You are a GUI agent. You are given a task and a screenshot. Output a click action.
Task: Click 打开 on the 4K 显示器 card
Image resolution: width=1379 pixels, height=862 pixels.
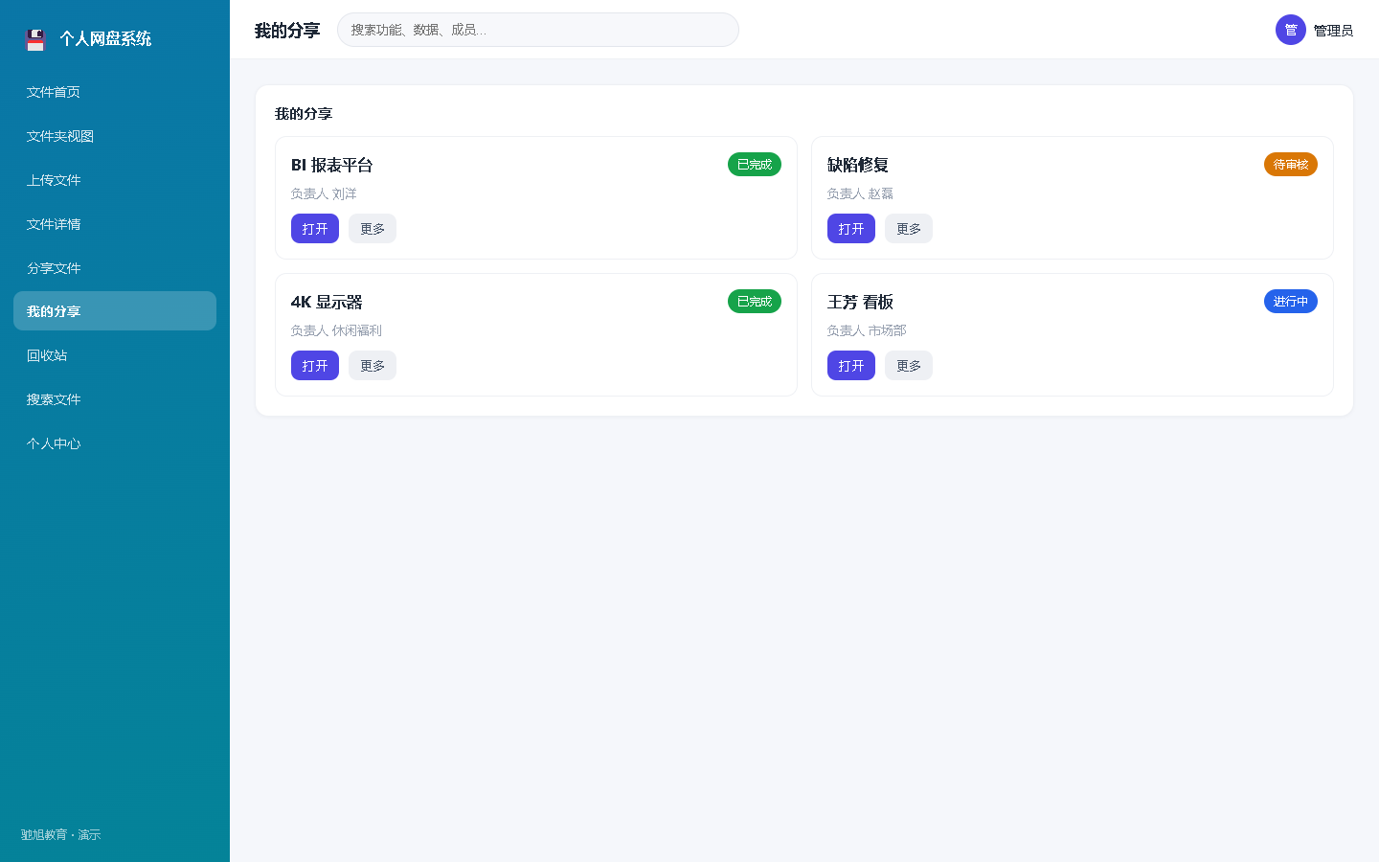click(x=315, y=366)
